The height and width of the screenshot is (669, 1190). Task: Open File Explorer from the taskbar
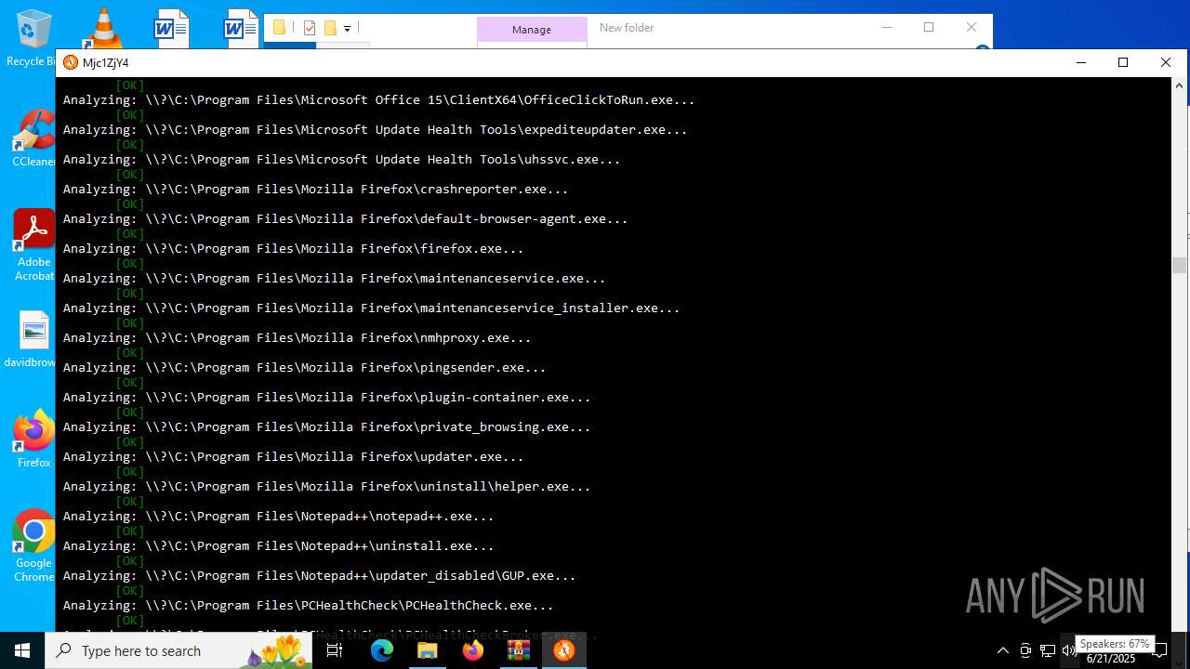[427, 650]
